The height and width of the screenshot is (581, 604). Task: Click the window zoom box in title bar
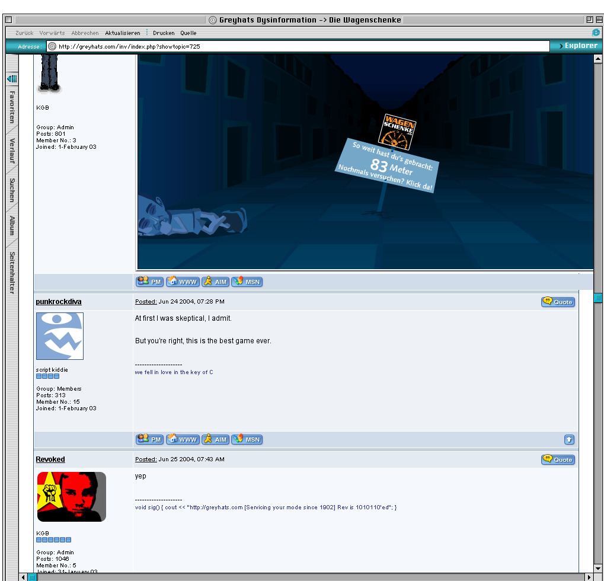coord(590,20)
